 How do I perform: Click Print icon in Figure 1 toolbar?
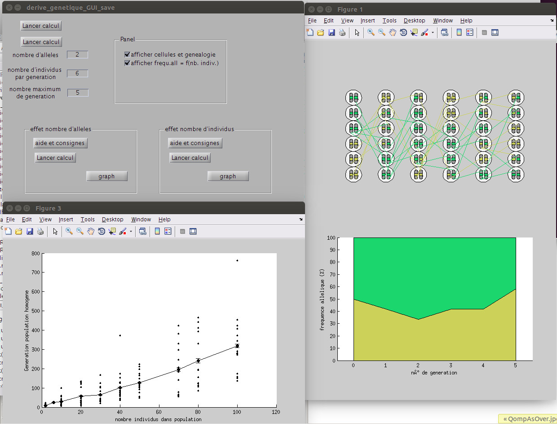point(342,32)
